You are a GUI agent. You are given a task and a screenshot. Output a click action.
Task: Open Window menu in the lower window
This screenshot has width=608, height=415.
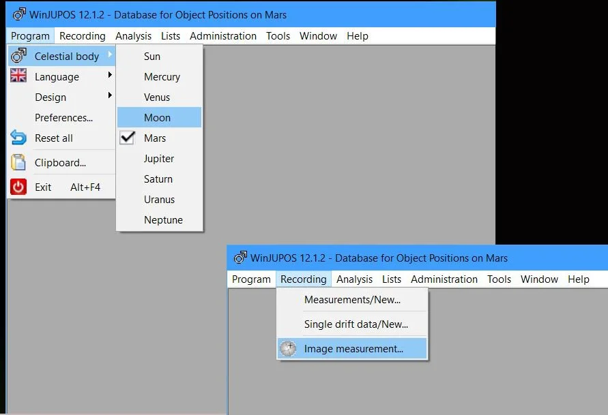(539, 279)
